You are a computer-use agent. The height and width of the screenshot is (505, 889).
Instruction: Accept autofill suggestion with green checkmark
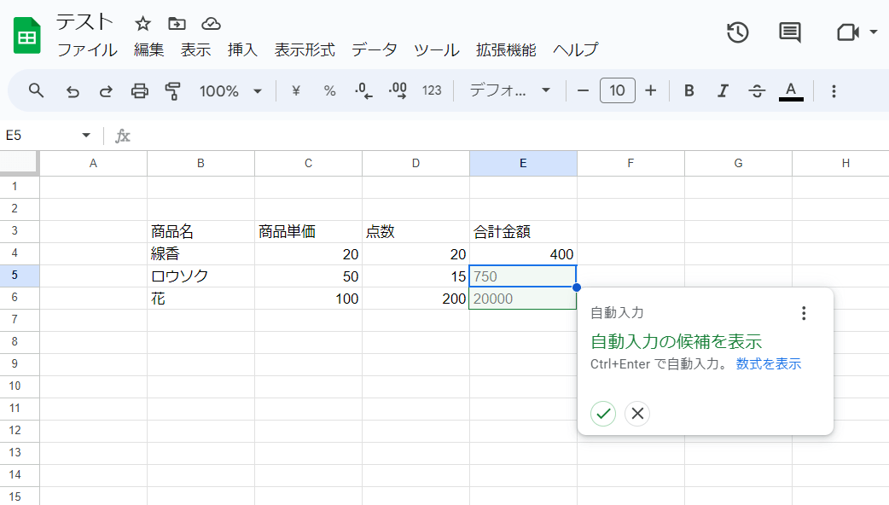point(603,414)
